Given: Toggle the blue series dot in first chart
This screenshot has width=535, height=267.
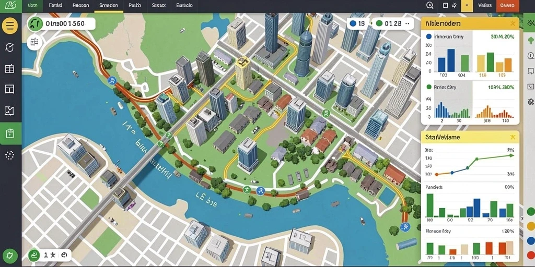Looking at the screenshot, I should pos(428,37).
